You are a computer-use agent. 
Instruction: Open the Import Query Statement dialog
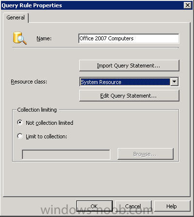pyautogui.click(x=129, y=66)
